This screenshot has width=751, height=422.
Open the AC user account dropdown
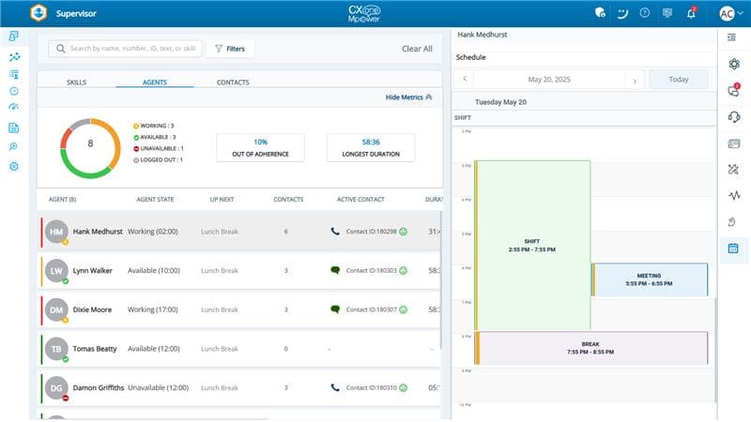(x=729, y=13)
